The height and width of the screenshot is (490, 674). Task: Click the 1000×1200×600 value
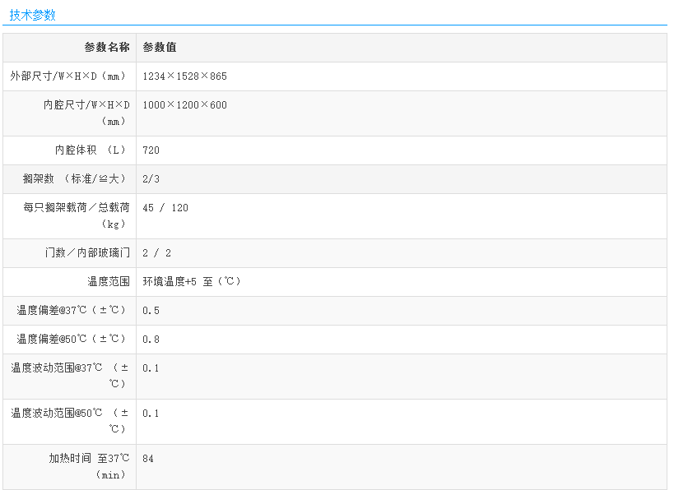pyautogui.click(x=184, y=105)
